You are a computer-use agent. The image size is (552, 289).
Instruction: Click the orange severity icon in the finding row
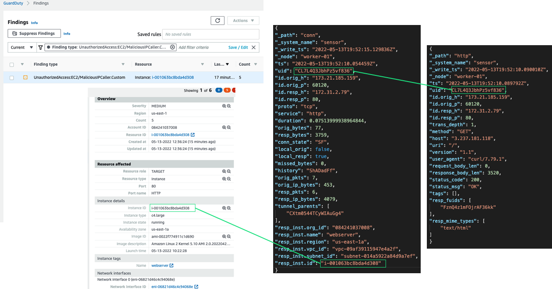click(25, 78)
